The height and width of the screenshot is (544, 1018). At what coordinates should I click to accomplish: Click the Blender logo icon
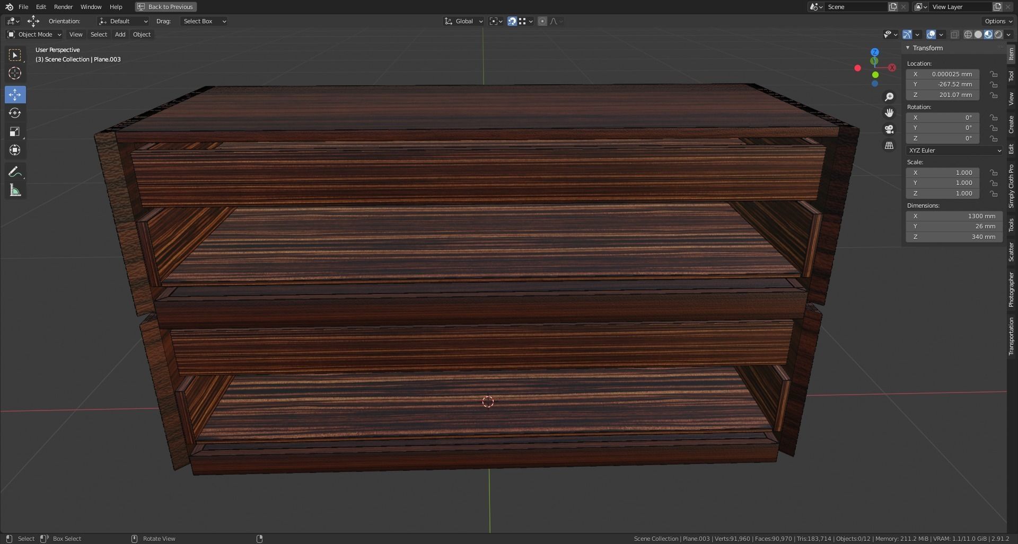(x=9, y=7)
